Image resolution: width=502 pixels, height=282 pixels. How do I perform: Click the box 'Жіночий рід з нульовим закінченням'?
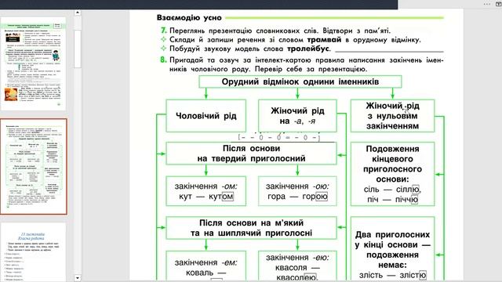point(392,116)
